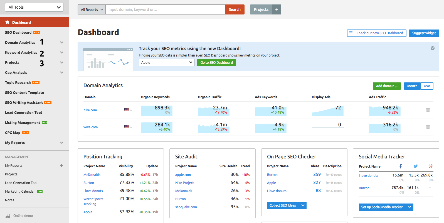Click the list icon in Check out button

351,33
